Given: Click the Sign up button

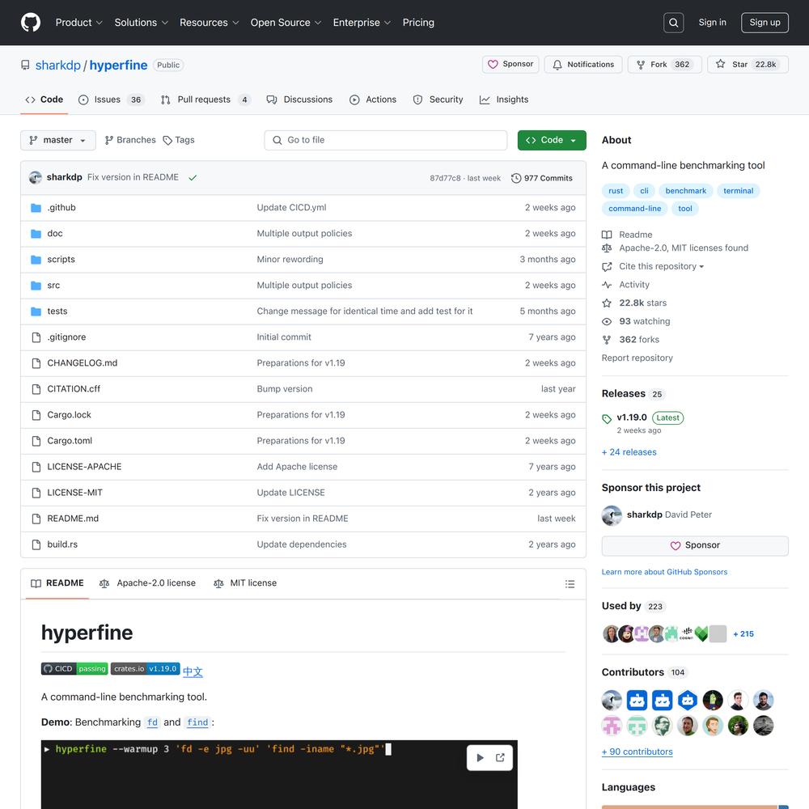Looking at the screenshot, I should pyautogui.click(x=765, y=23).
